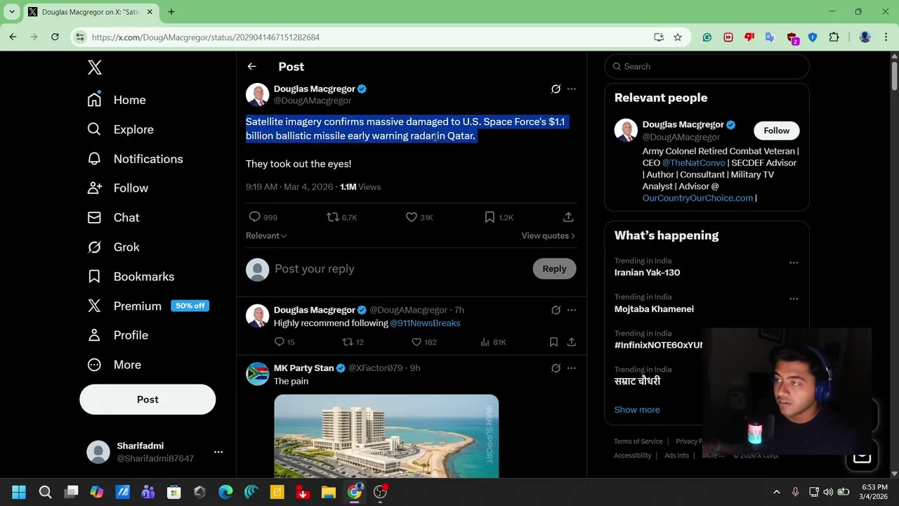
Task: Click Grok icon on main post
Action: pos(556,89)
